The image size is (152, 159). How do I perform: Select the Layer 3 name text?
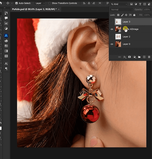pos(126,22)
